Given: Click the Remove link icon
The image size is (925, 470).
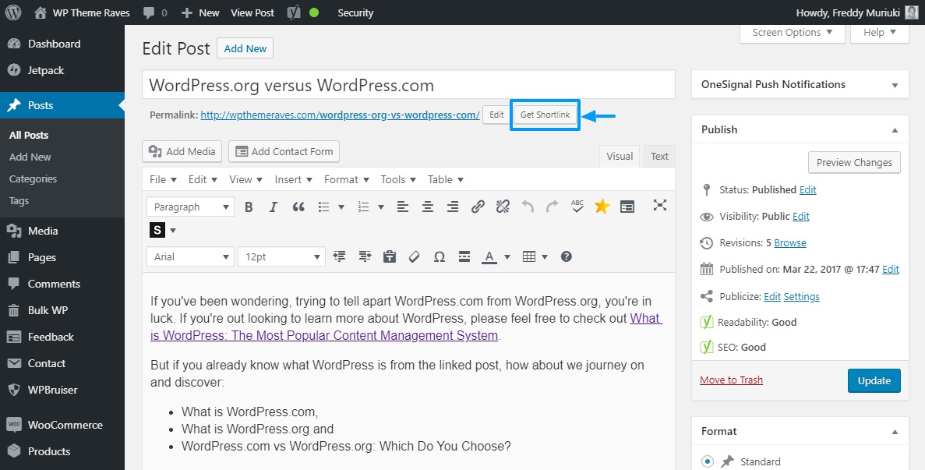Looking at the screenshot, I should click(x=503, y=207).
